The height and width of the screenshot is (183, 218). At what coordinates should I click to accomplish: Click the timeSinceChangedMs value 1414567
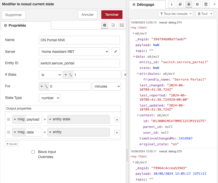[x=185, y=138]
